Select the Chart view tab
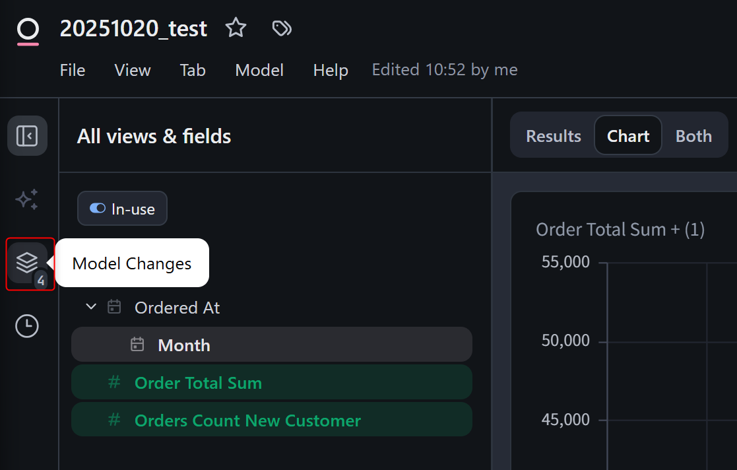Image resolution: width=737 pixels, height=470 pixels. click(628, 136)
